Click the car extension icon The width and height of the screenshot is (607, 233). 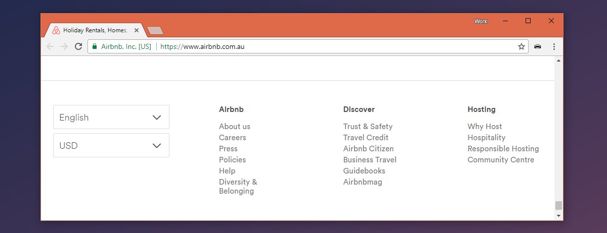click(538, 46)
